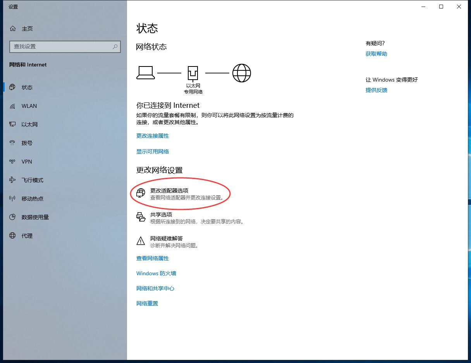This screenshot has height=363, width=471.
Task: Open the 网络和共享中心 link
Action: coord(155,288)
